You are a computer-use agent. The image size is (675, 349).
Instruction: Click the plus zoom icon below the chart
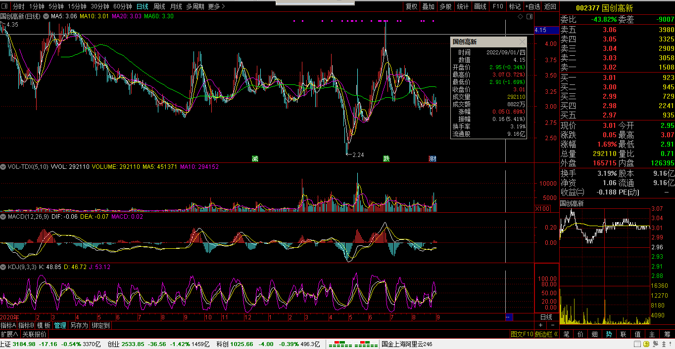point(541,325)
